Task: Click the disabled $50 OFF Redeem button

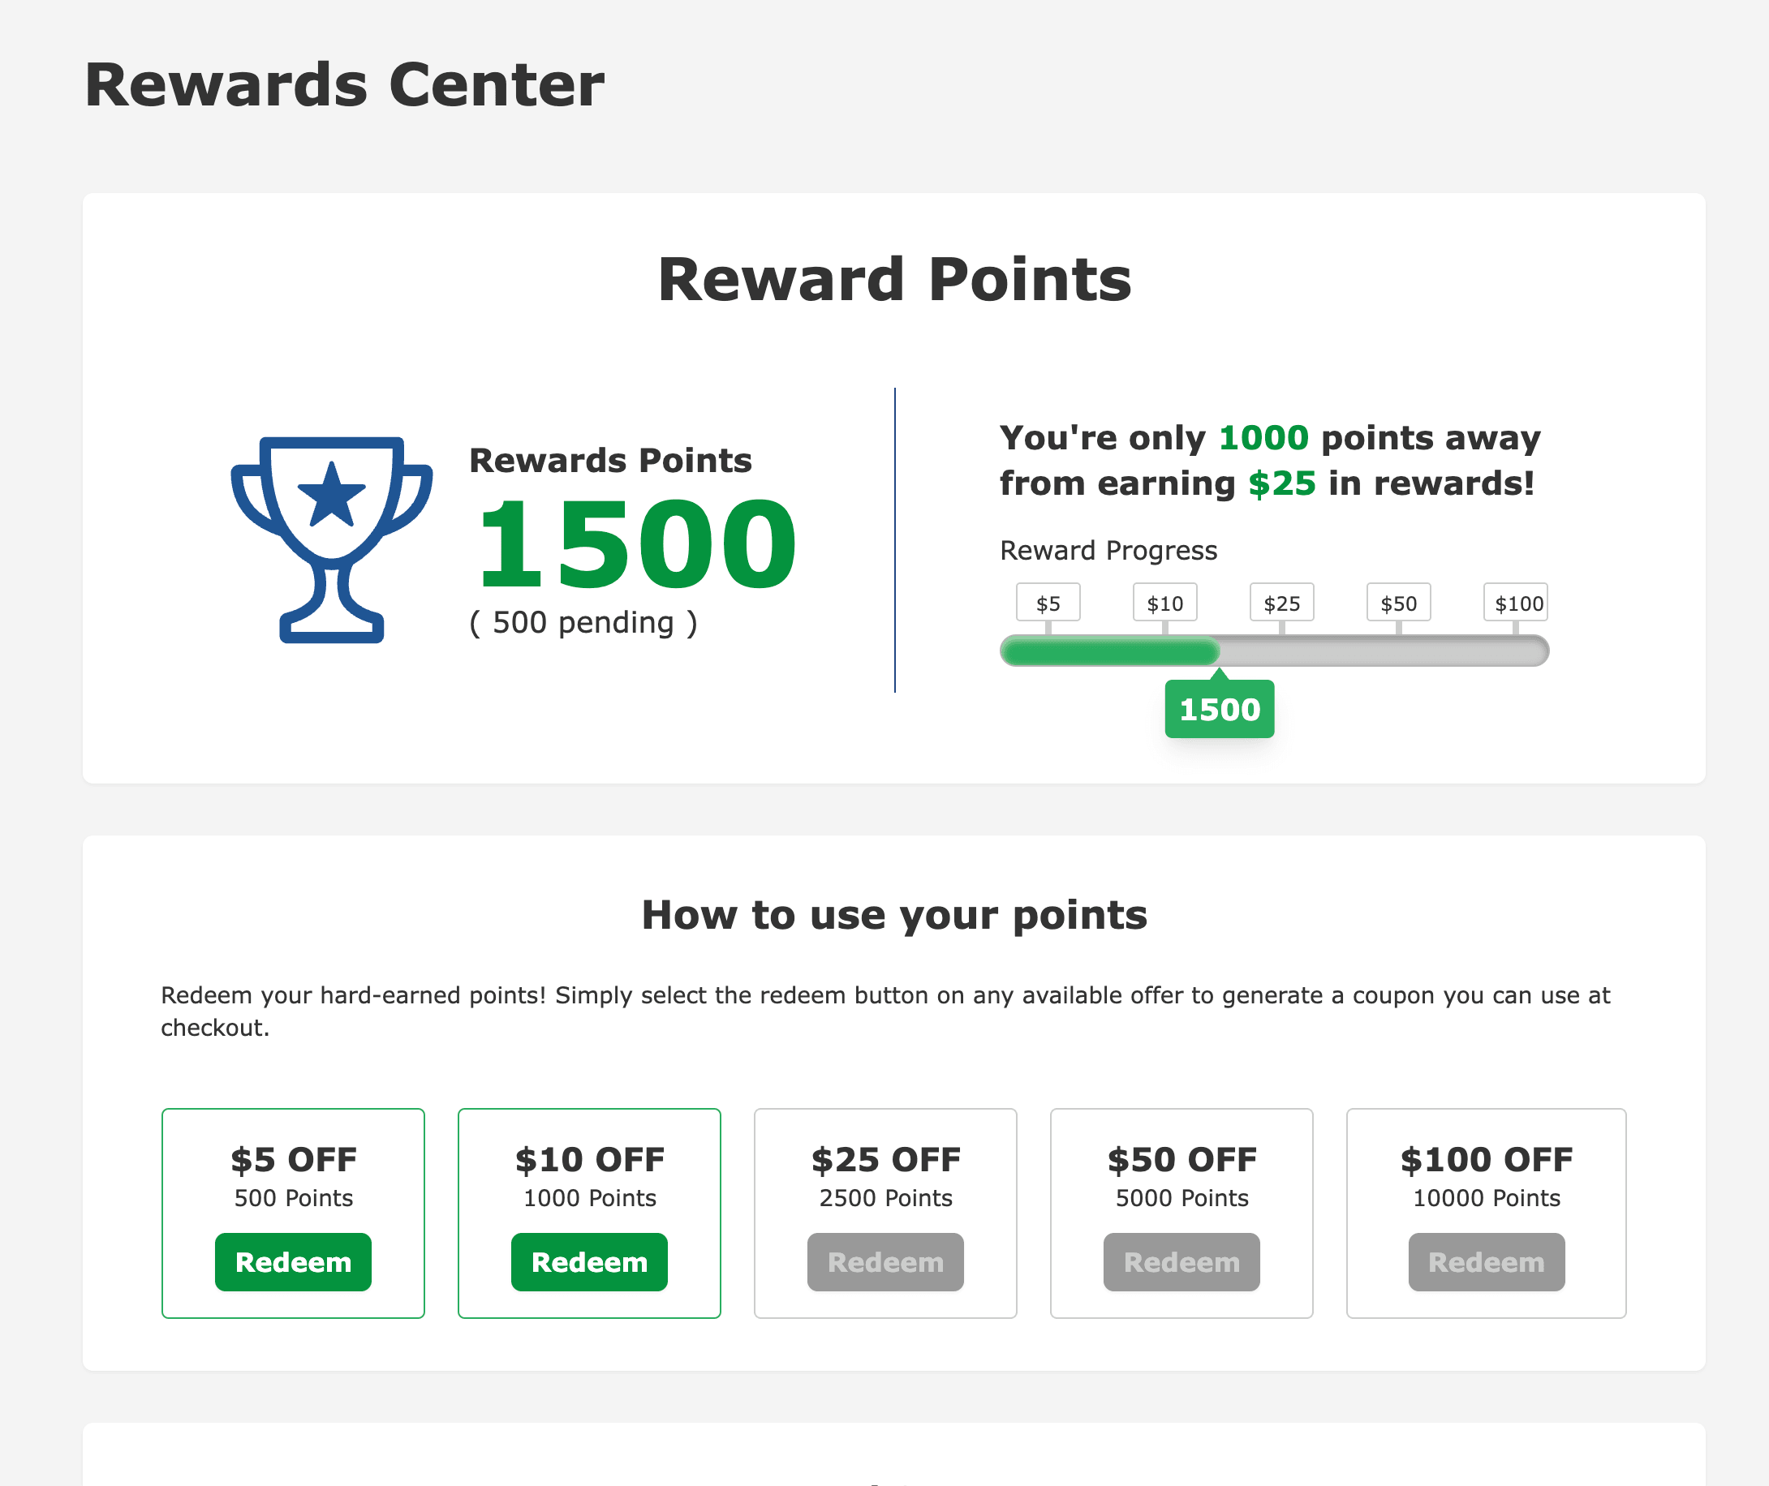Action: pos(1181,1261)
